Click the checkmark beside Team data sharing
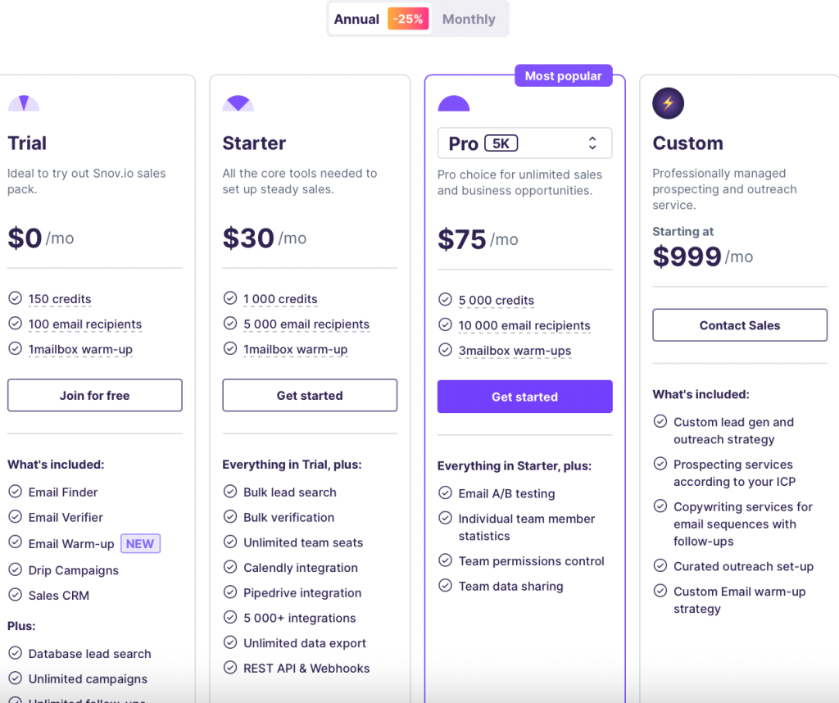This screenshot has height=703, width=839. (x=445, y=587)
